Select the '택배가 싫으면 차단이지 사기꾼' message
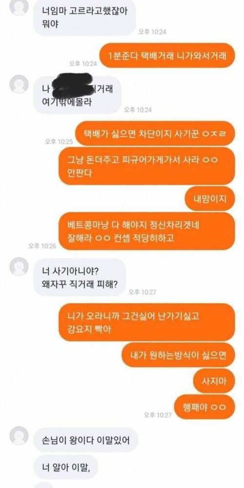244x488 pixels. coord(155,133)
